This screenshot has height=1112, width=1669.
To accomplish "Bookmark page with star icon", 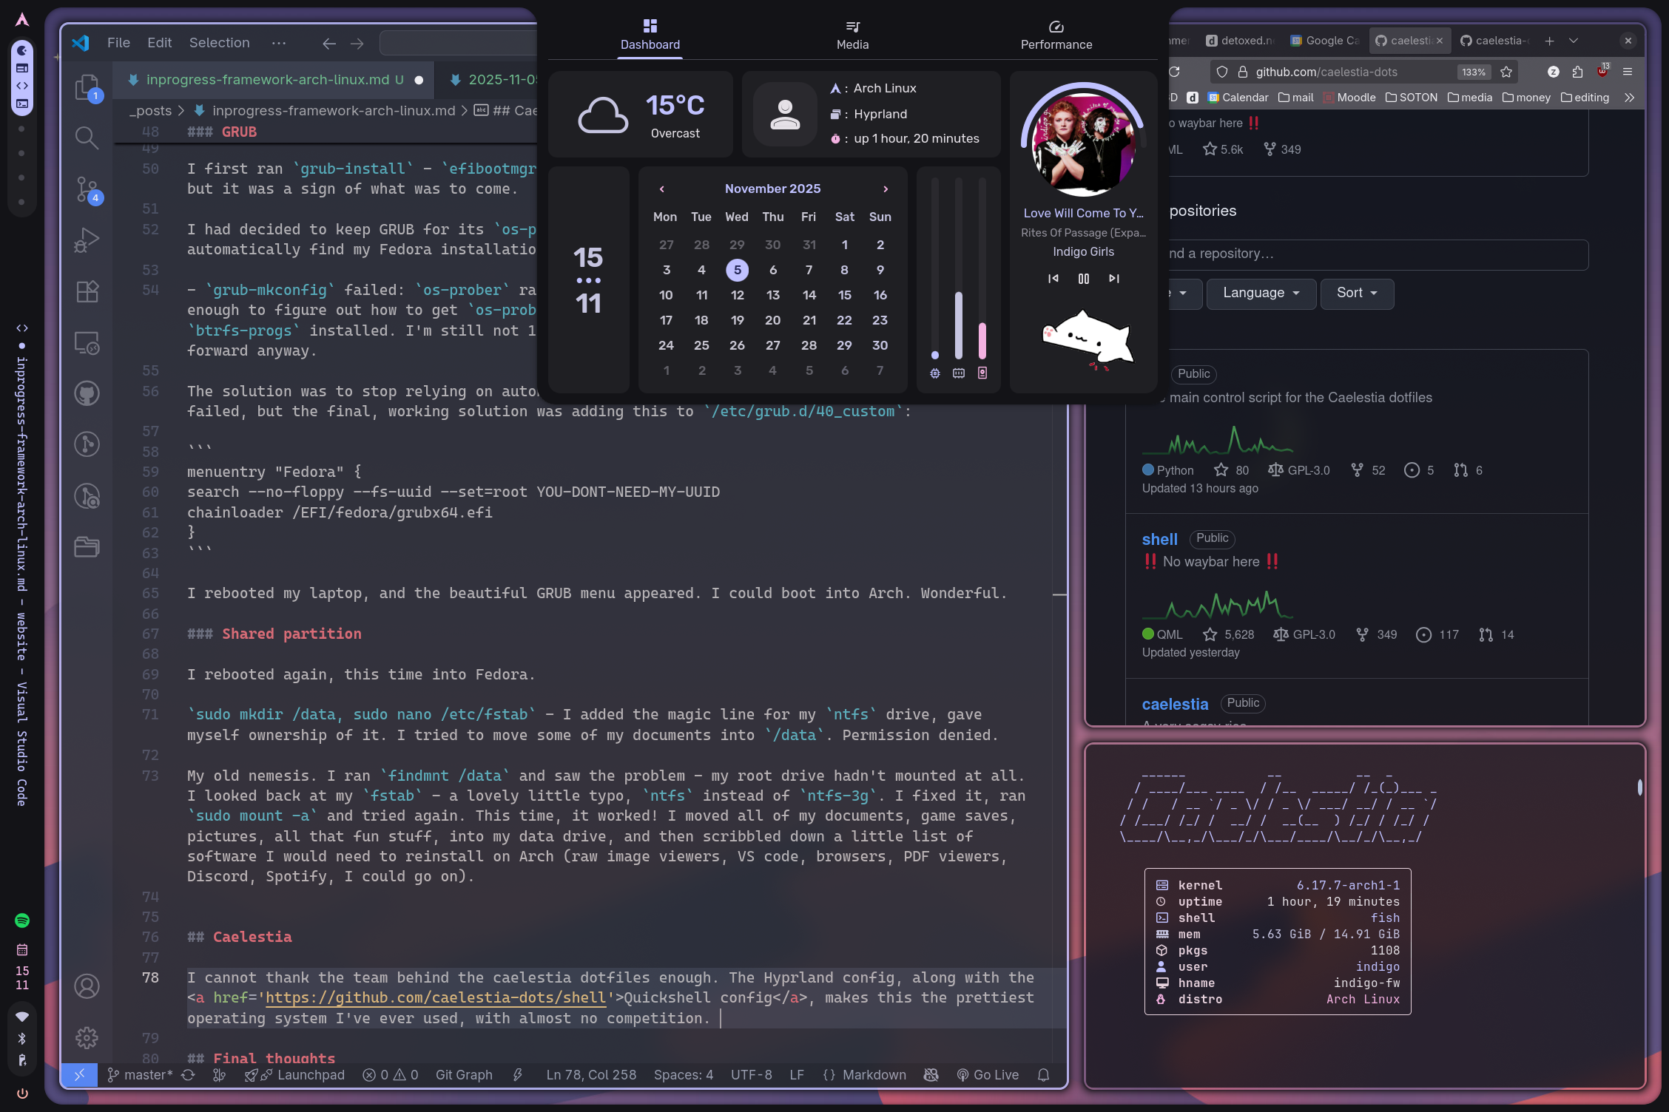I will click(1506, 72).
